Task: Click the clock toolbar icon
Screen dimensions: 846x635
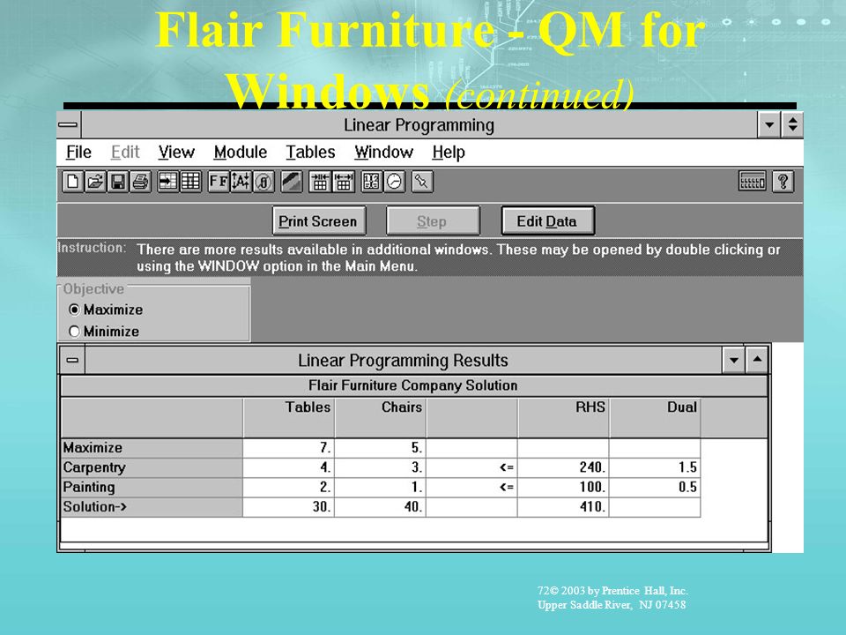Action: [394, 182]
